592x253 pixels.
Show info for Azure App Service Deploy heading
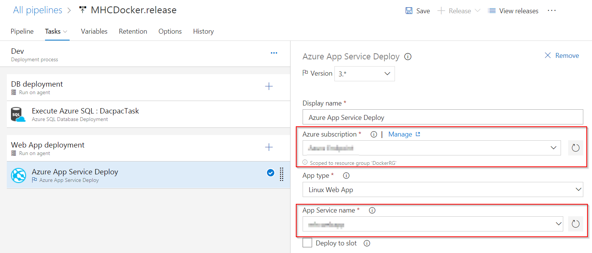408,57
